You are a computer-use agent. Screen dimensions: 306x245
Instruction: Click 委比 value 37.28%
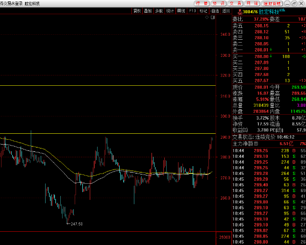(261, 19)
